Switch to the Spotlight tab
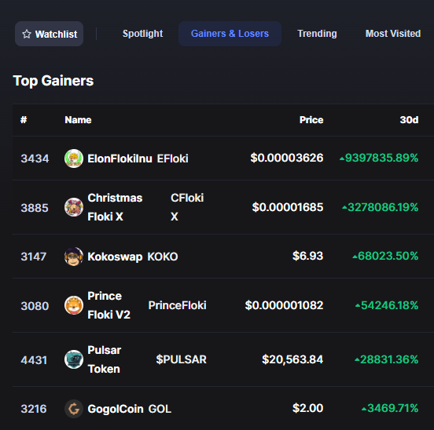 [x=142, y=34]
